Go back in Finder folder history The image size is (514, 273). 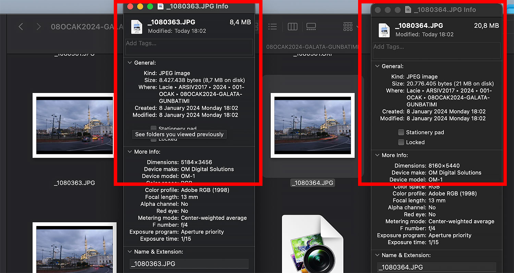[x=21, y=27]
